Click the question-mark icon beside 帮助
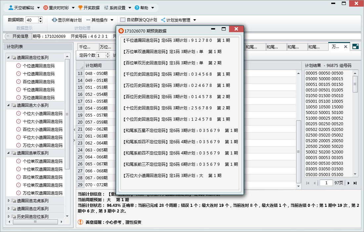The image size is (364, 232). coord(137,7)
